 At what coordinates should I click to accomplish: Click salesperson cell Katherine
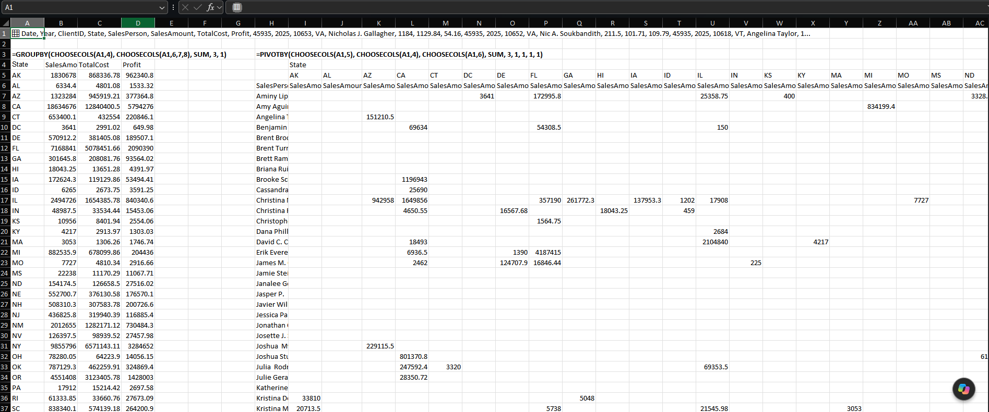point(271,388)
